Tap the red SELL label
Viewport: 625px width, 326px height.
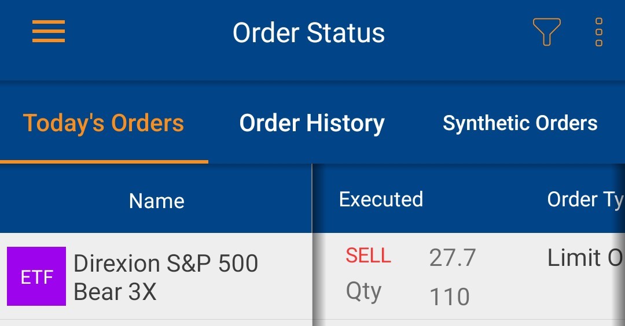368,255
